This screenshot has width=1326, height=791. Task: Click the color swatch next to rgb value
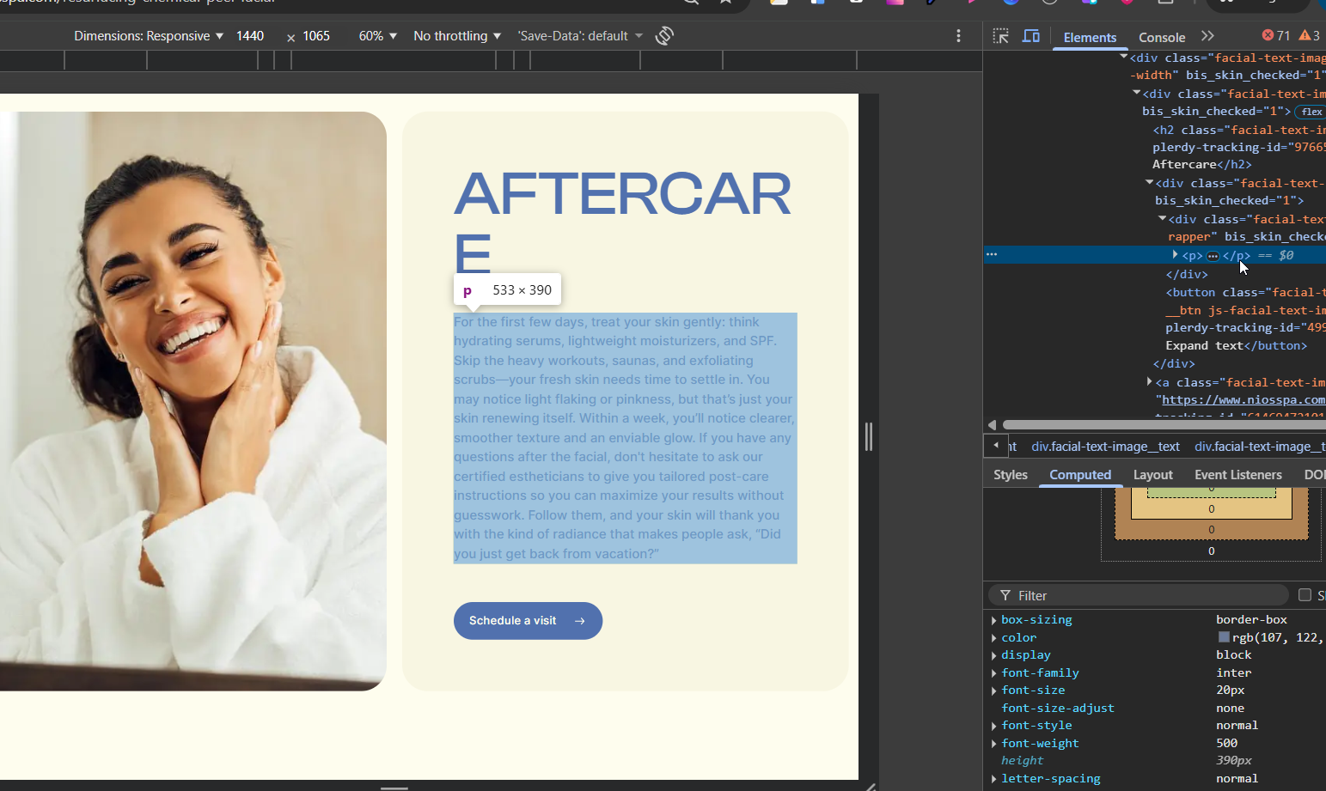tap(1224, 637)
